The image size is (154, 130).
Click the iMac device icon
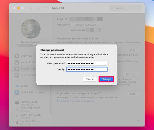point(17,103)
